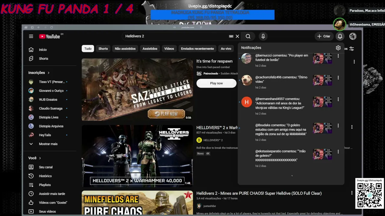
Task: Clear the Helldivers 2 search query
Action: pyautogui.click(x=237, y=36)
